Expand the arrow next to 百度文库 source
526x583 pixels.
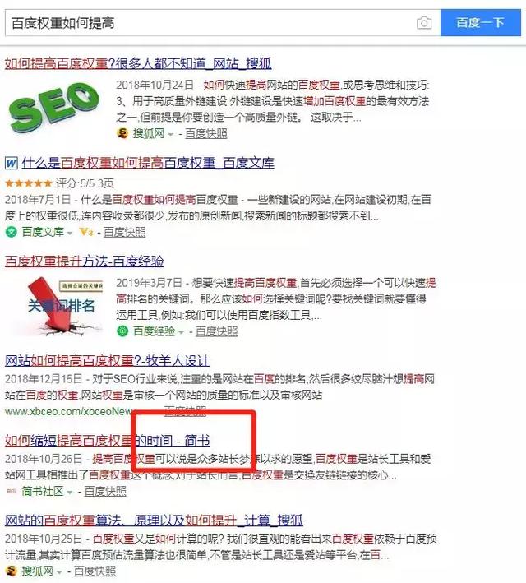[x=70, y=234]
